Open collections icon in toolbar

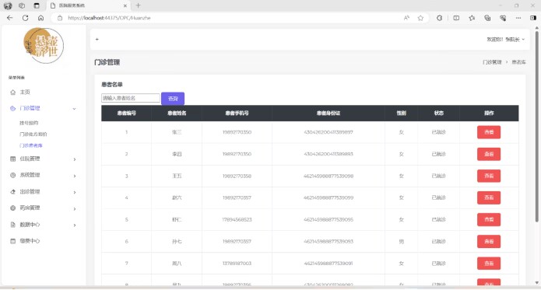click(x=487, y=18)
